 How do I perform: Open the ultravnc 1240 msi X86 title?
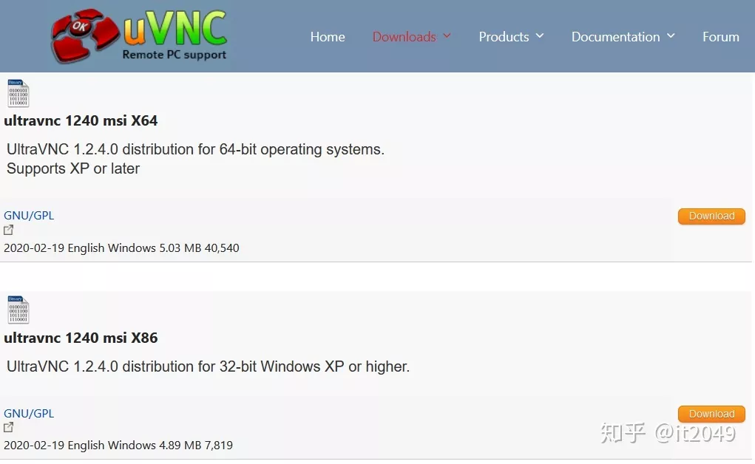[81, 338]
